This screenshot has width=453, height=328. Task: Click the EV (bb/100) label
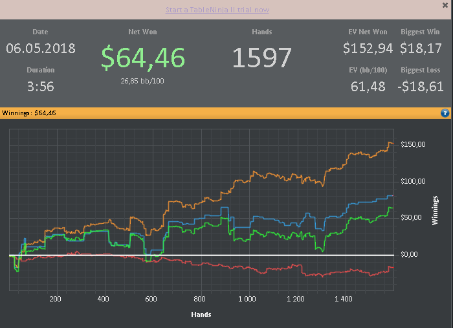[368, 70]
